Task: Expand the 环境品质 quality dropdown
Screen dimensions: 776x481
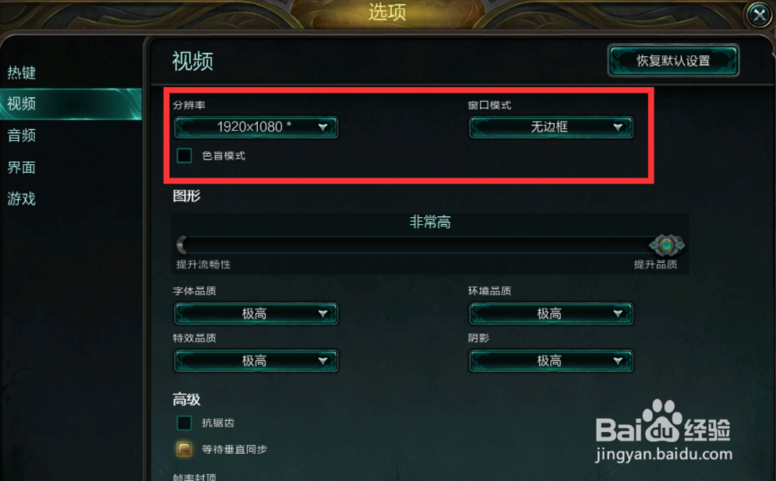Action: 551,314
